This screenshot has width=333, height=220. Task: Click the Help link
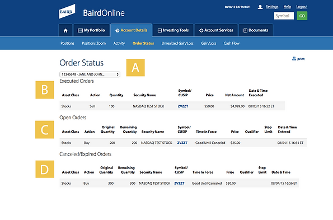287,7
